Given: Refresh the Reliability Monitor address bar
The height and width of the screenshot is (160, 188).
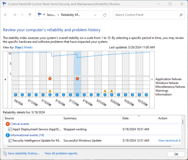Looking at the screenshot, I should click(105, 15).
